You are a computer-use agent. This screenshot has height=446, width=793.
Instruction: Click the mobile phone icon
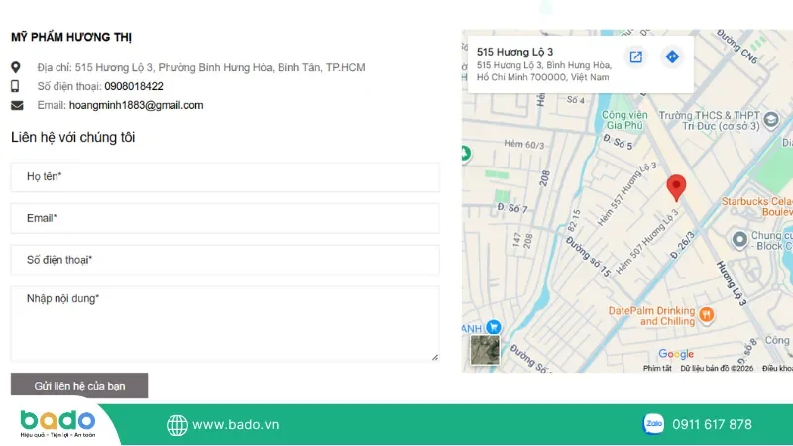pyautogui.click(x=15, y=86)
